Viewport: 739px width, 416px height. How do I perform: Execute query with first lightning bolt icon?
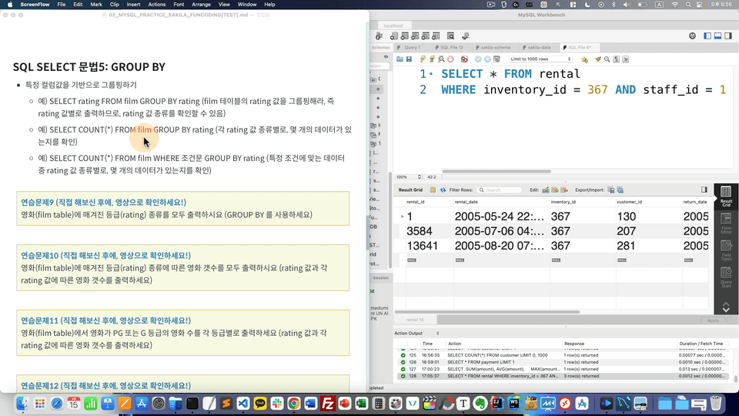click(x=423, y=59)
